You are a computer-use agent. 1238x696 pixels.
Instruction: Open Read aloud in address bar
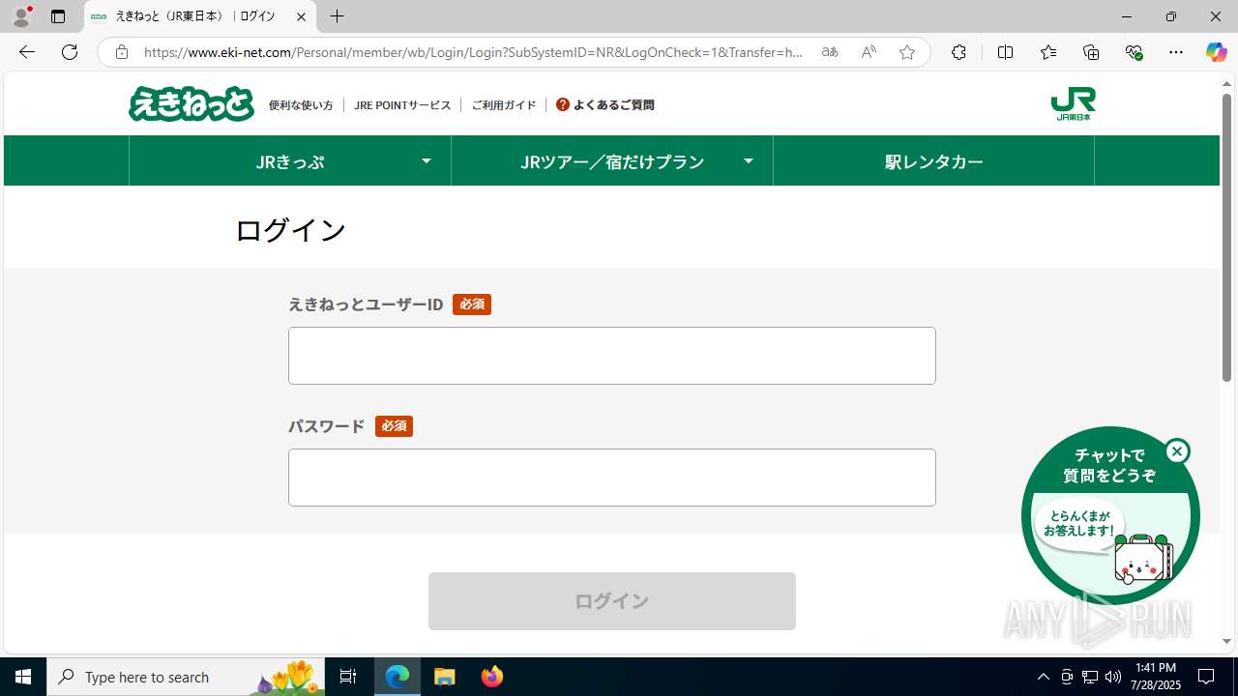click(x=869, y=52)
